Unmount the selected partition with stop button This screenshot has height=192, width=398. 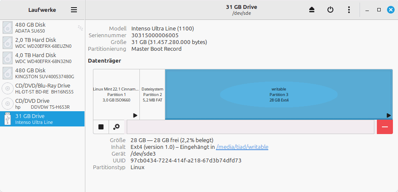tap(101, 127)
